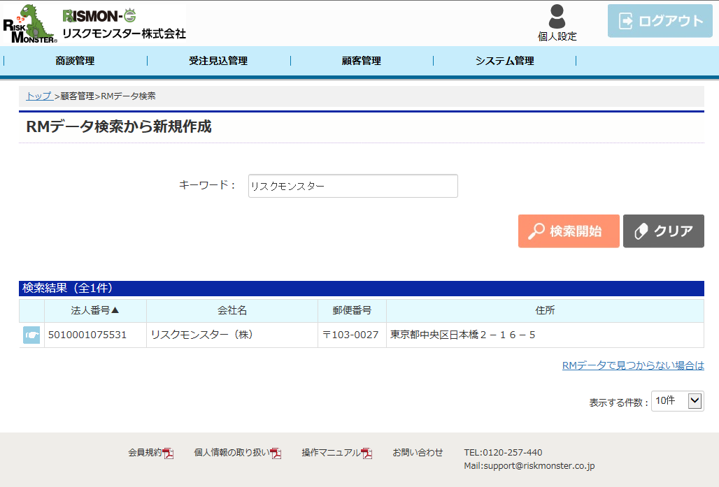Select the 顧客管理 navigation tab
This screenshot has height=487, width=719.
(x=361, y=61)
